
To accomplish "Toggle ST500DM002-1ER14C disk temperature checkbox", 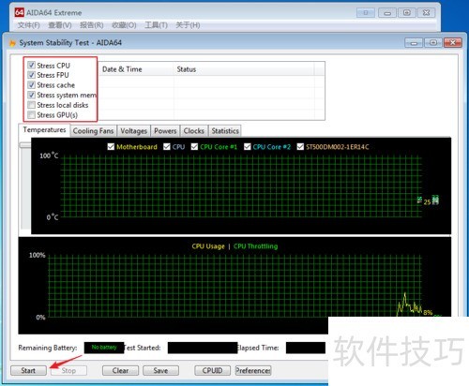I will coord(300,147).
